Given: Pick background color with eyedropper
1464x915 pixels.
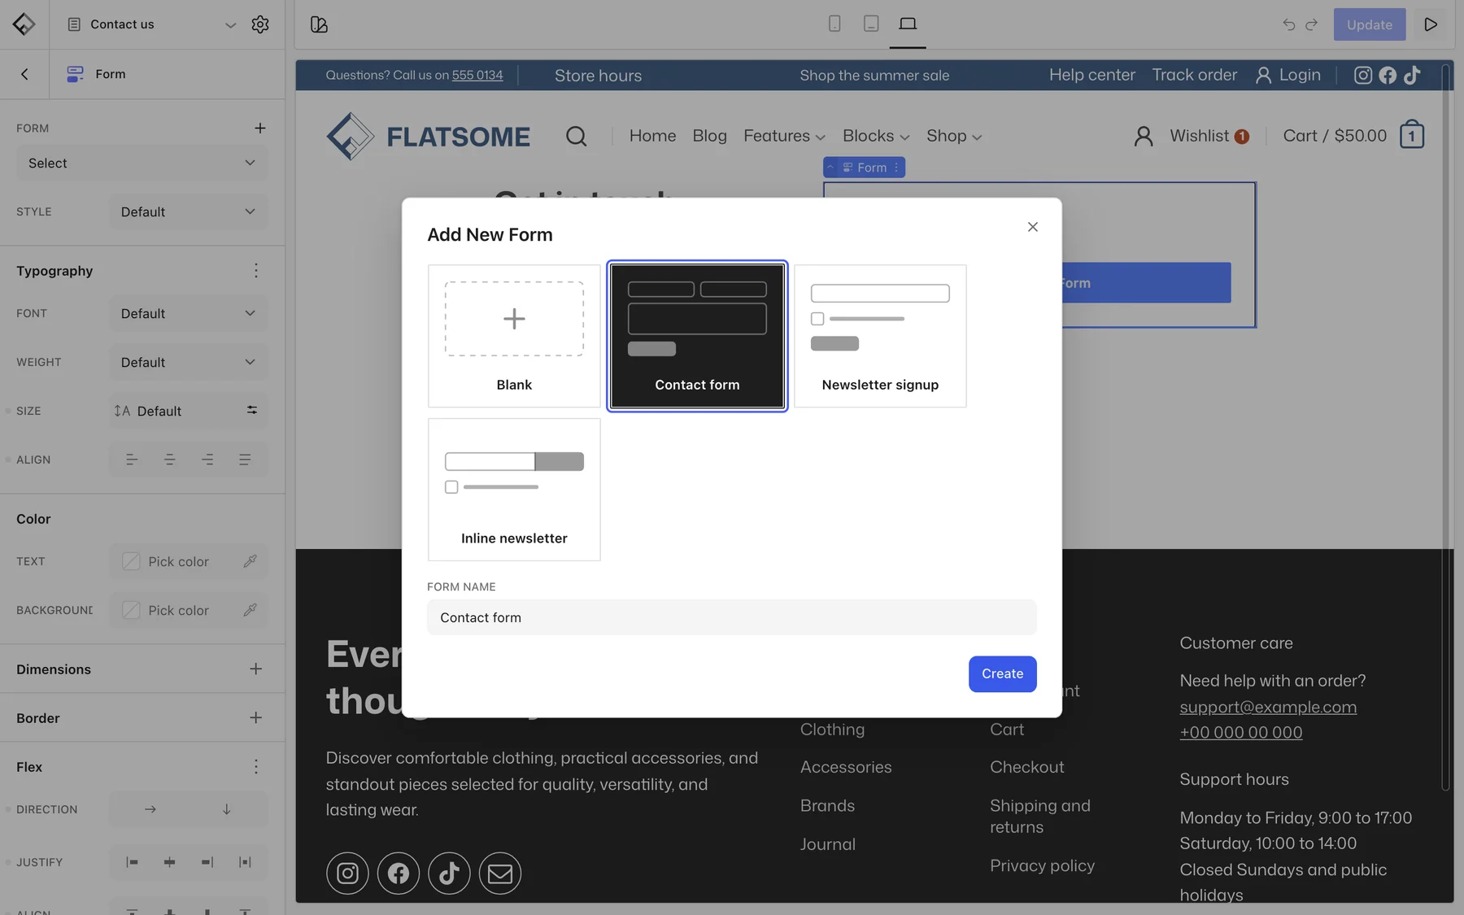Looking at the screenshot, I should 251,610.
